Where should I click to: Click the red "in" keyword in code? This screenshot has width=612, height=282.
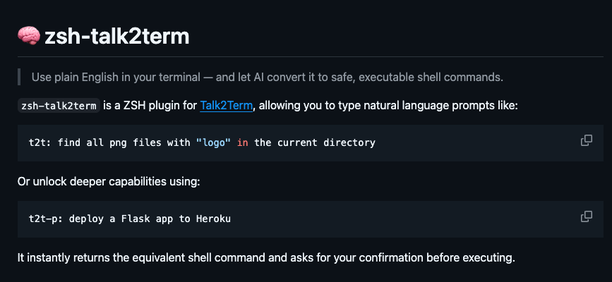[242, 142]
